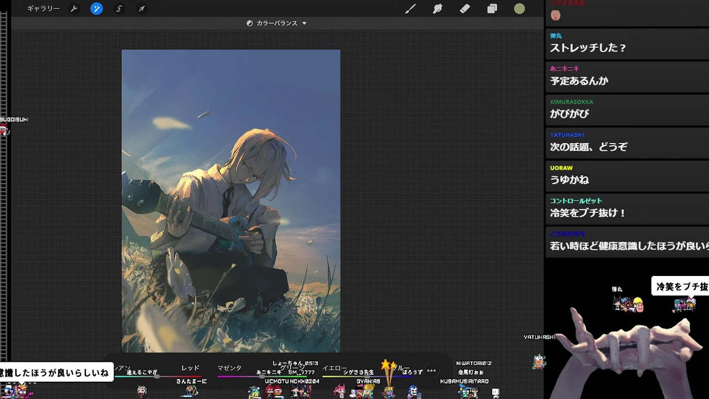Select the Paint brush tool
Viewport: 709px width, 399px height.
point(410,9)
